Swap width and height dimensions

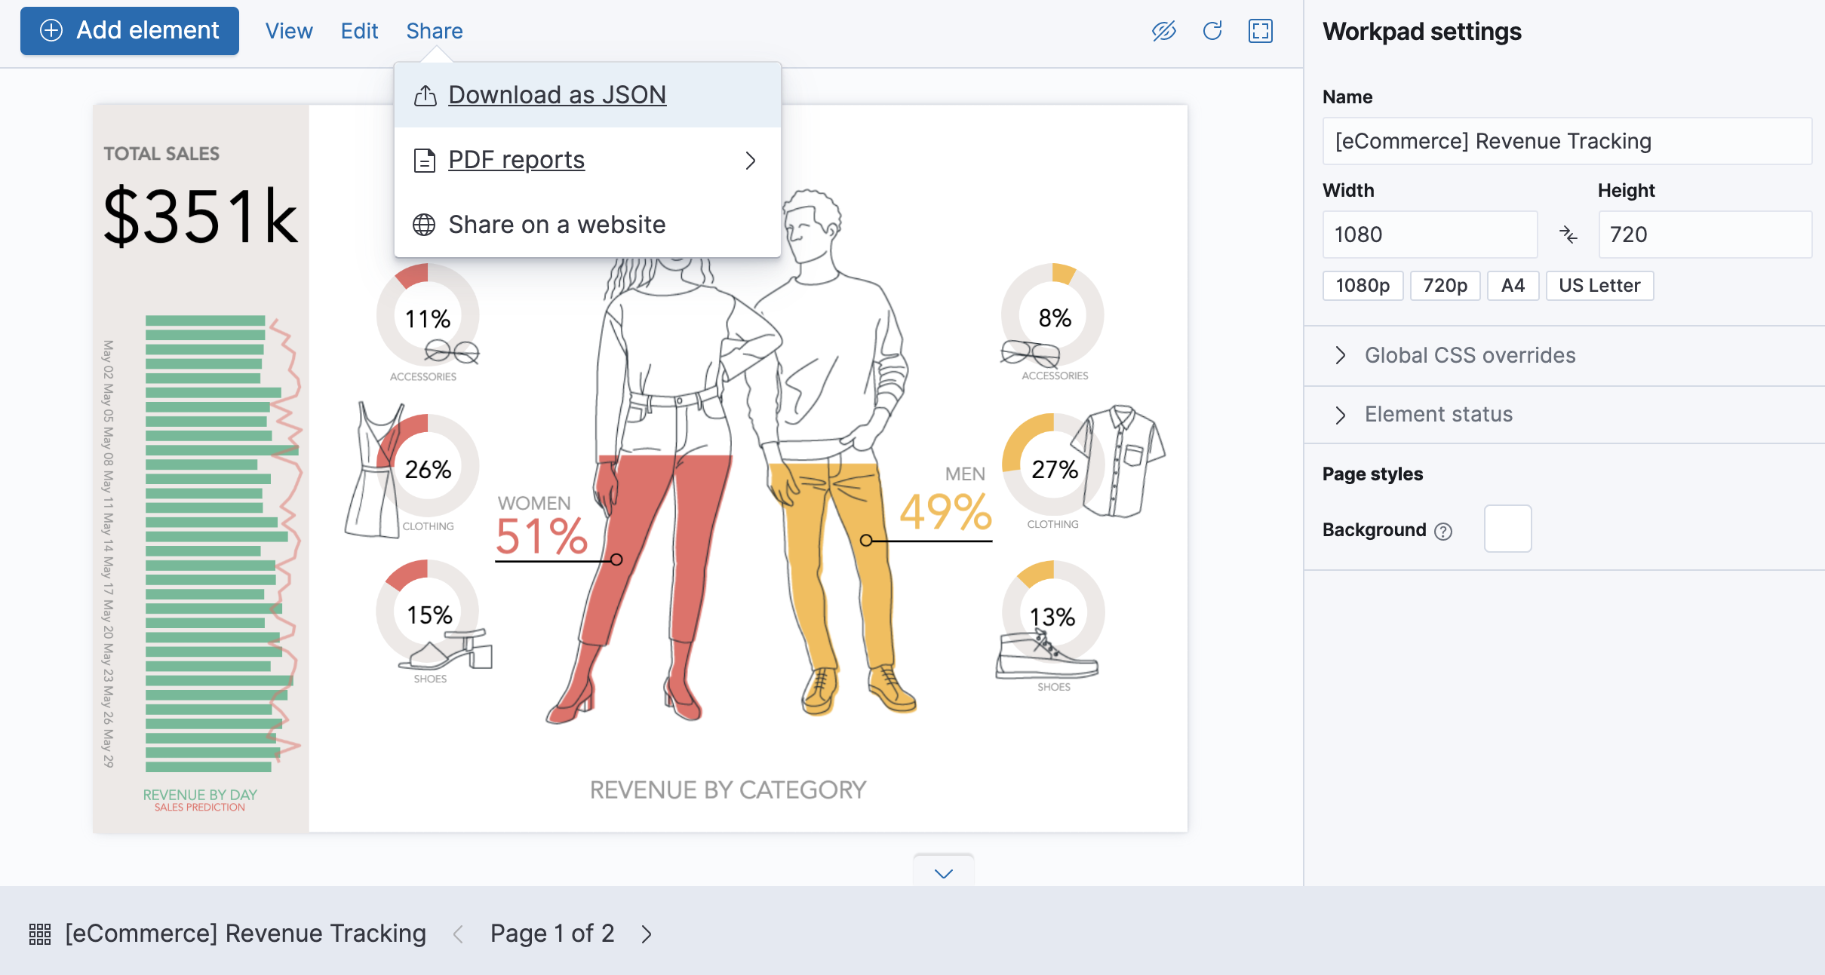1568,235
